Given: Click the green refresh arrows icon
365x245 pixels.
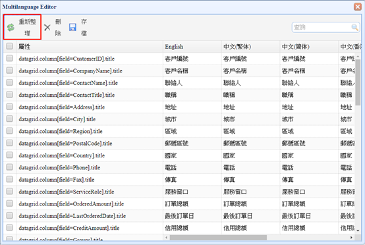Looking at the screenshot, I should click(x=11, y=28).
